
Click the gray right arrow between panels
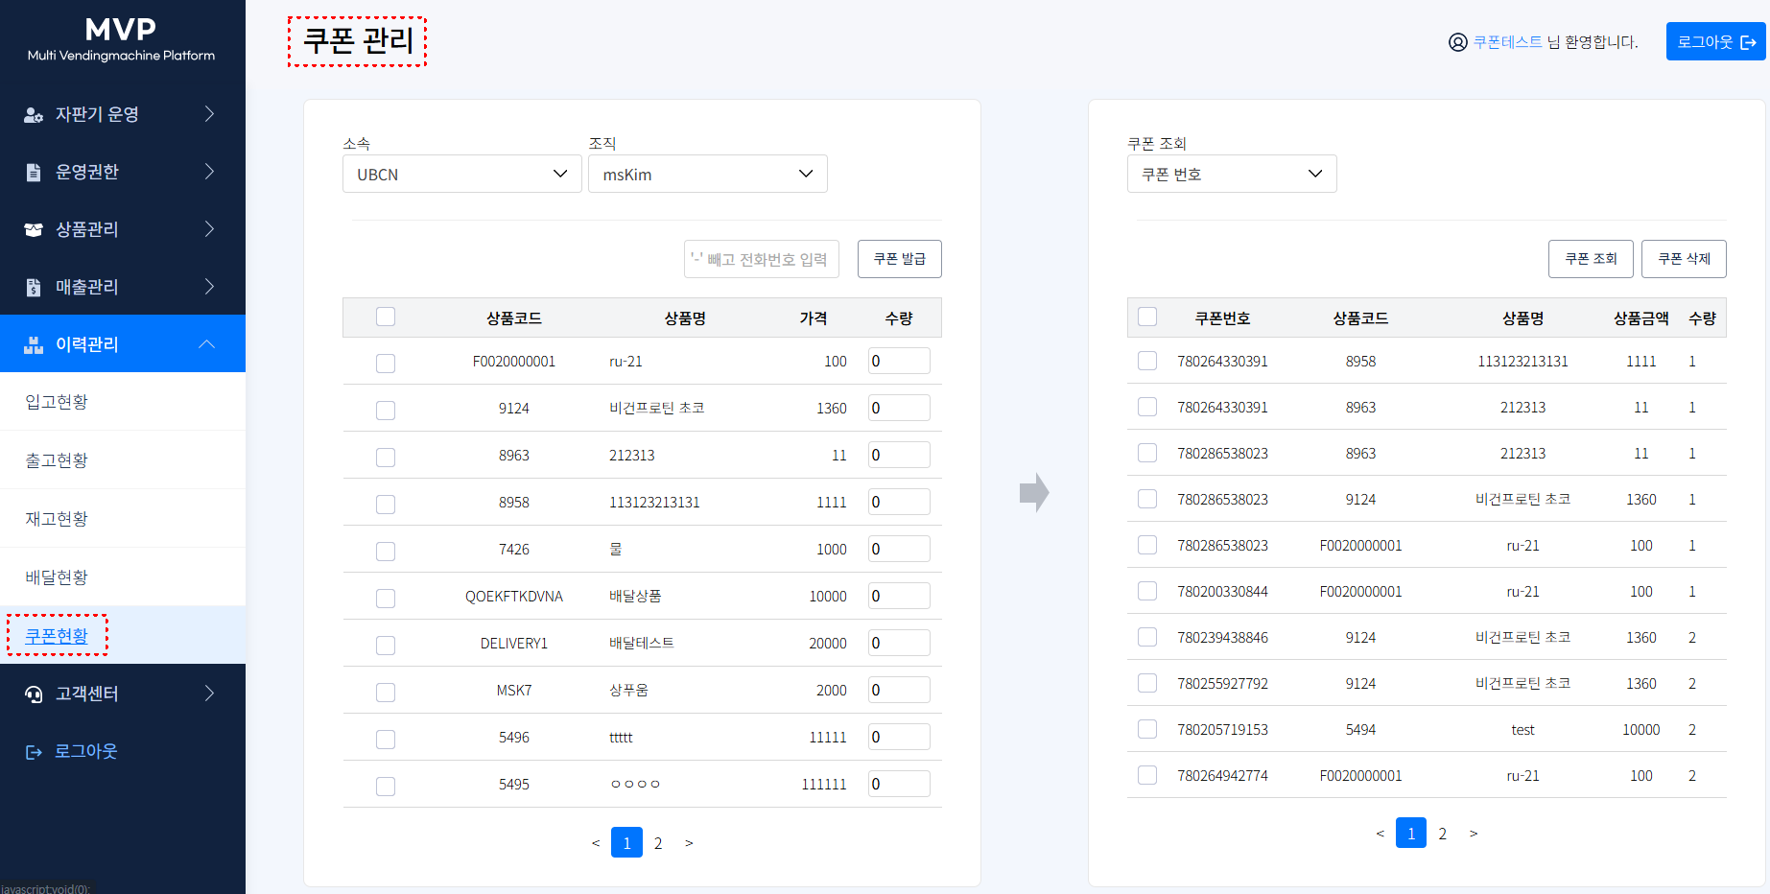click(1033, 493)
